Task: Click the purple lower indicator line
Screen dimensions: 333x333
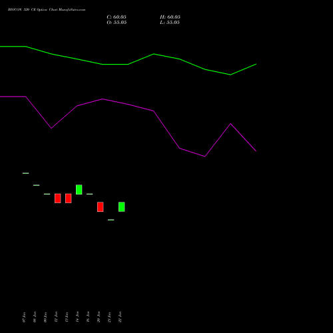Action: [128, 105]
